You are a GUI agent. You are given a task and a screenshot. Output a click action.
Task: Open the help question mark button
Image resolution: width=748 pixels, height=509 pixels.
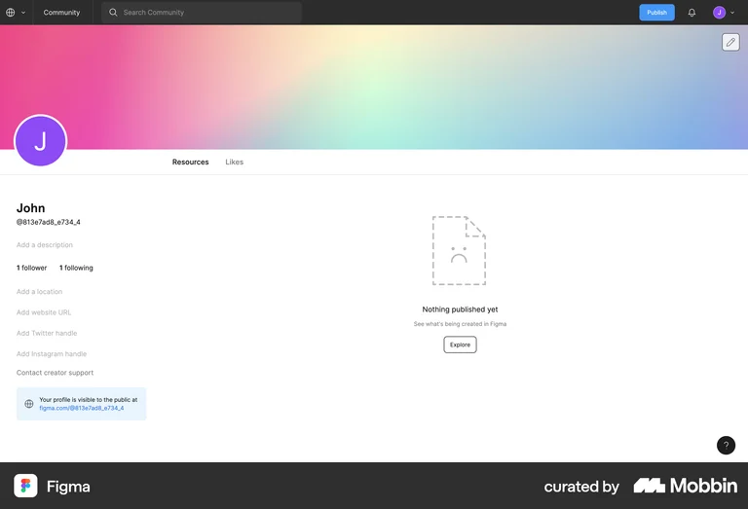[x=726, y=445]
